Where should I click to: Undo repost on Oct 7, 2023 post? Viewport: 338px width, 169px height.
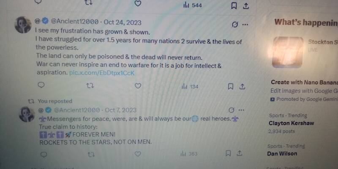click(x=91, y=155)
